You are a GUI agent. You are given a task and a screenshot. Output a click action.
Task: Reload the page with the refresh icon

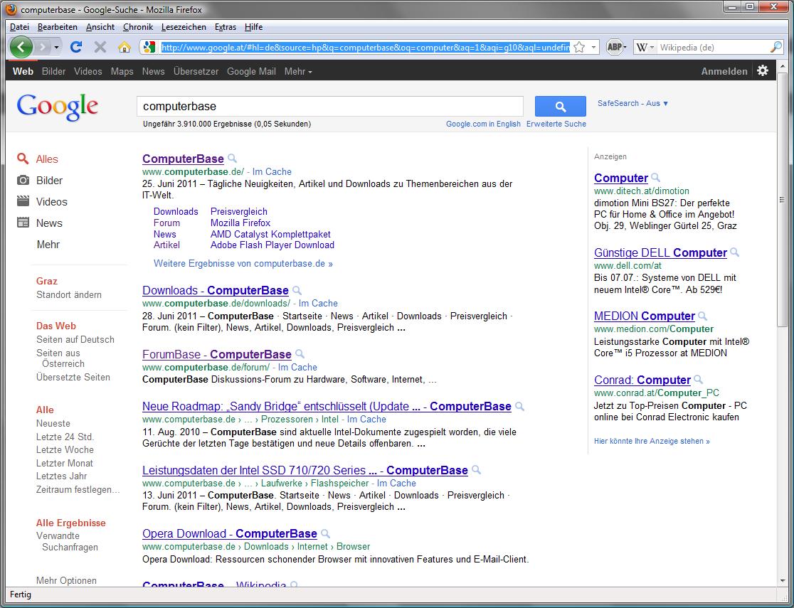point(76,47)
